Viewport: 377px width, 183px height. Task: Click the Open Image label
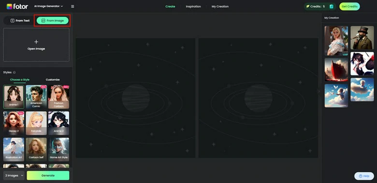pos(36,49)
